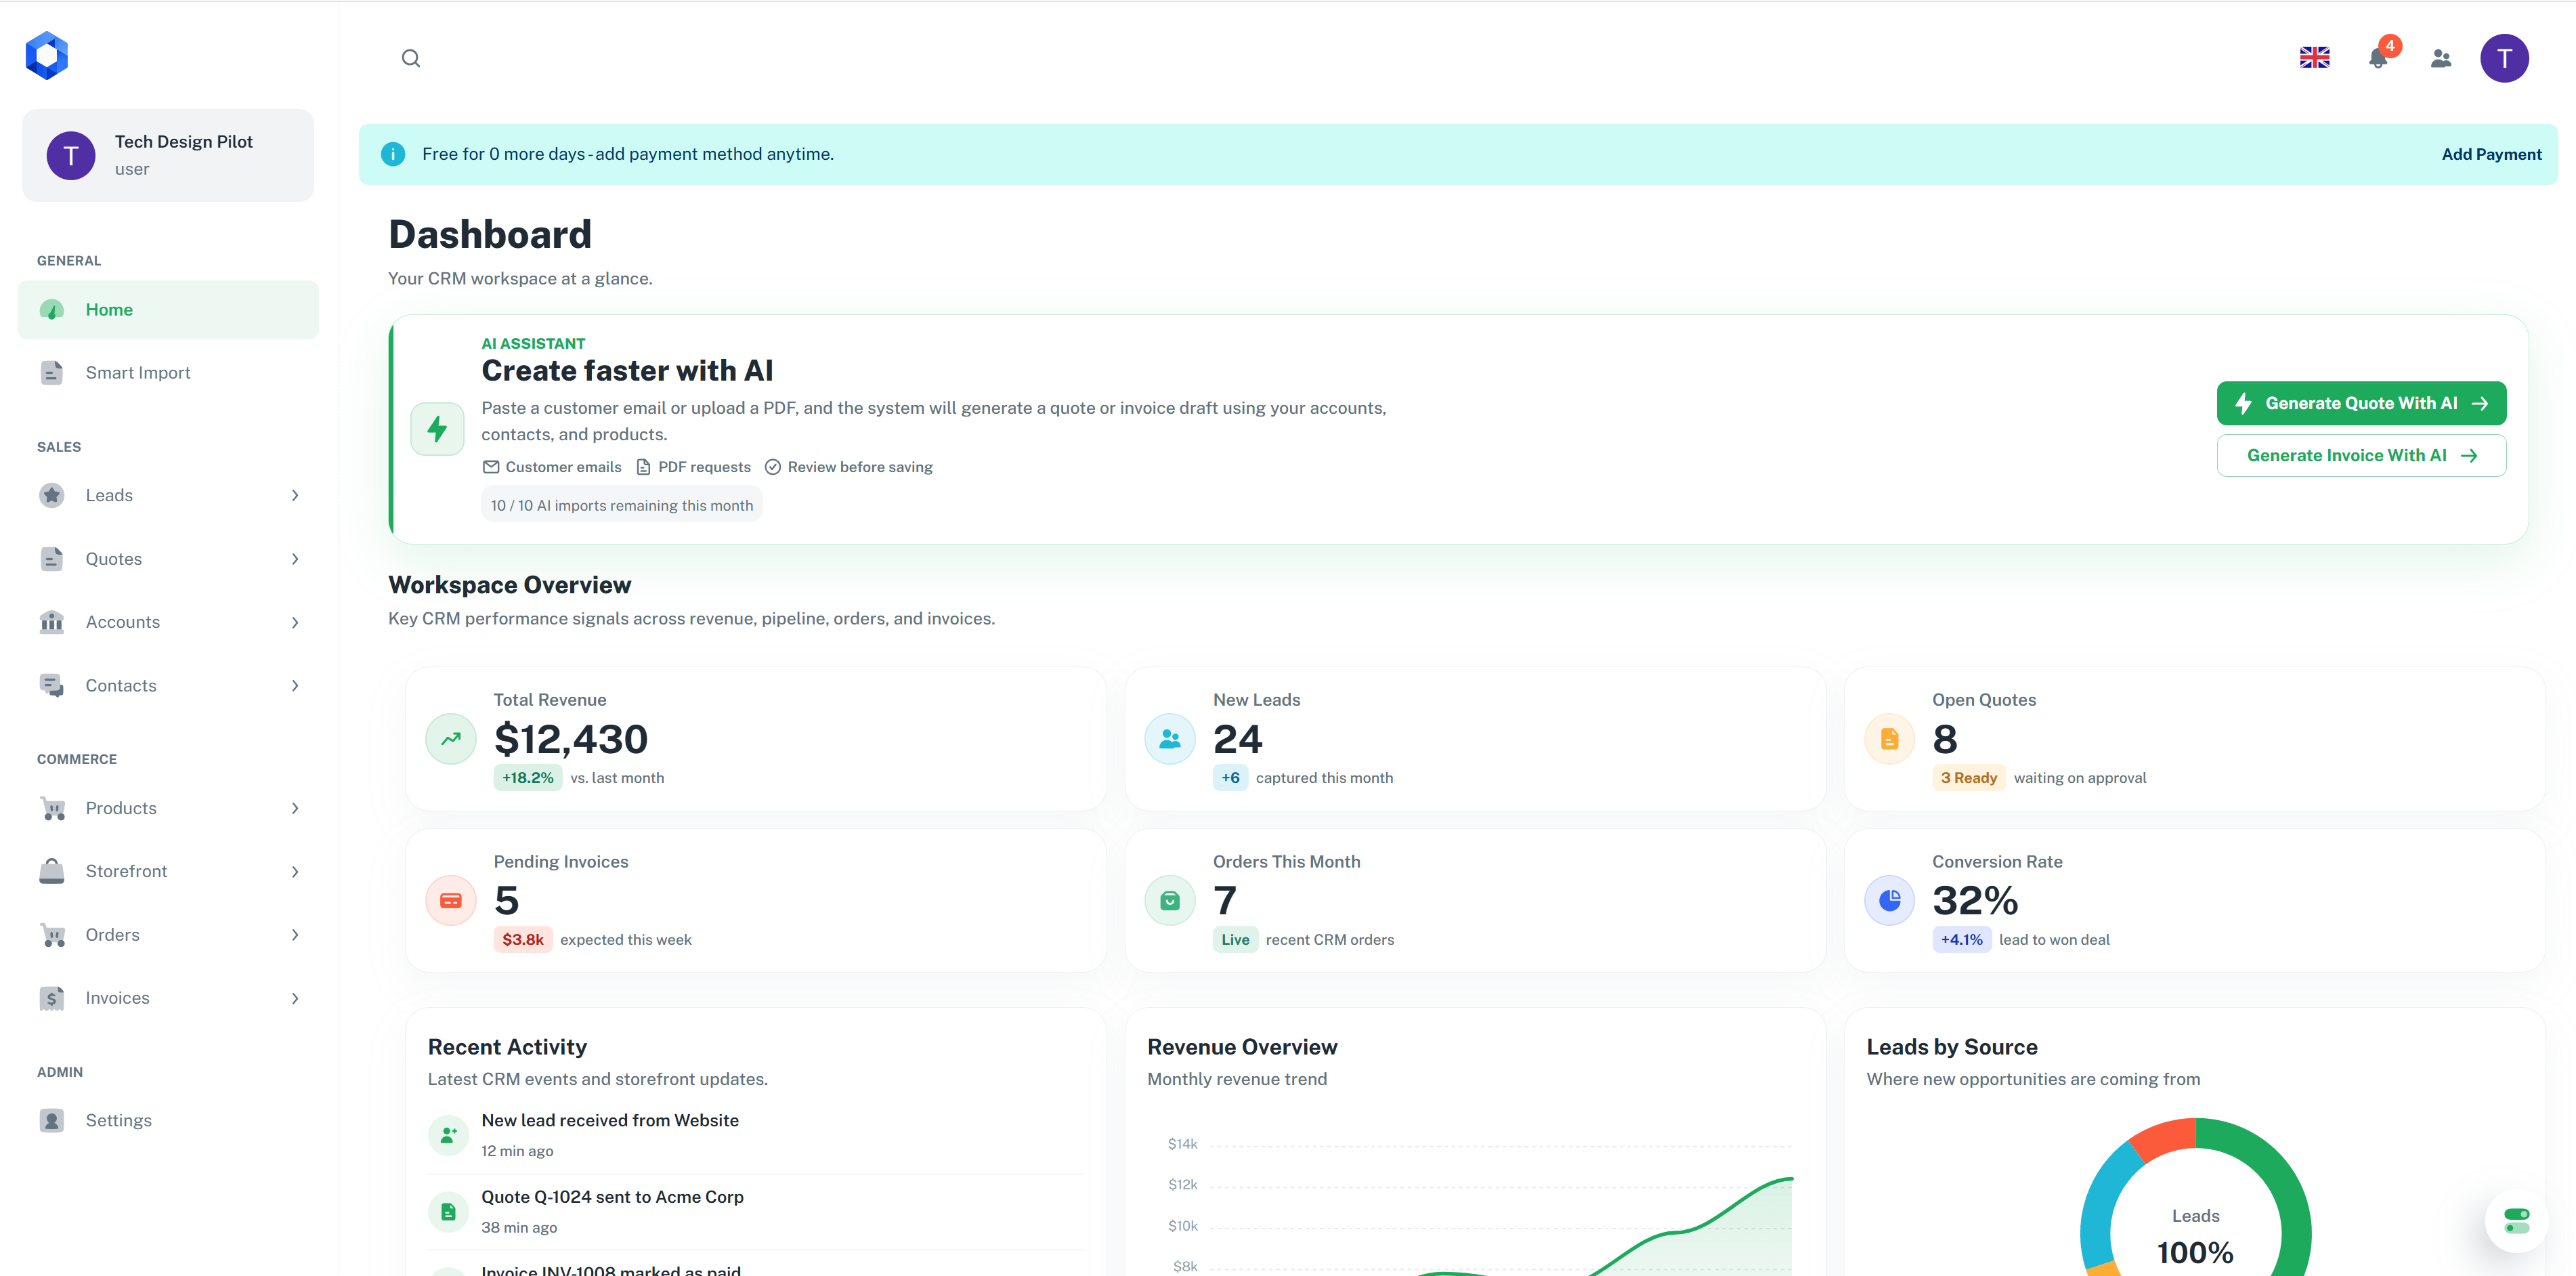Click the $3.8k pending invoices badge
2576x1276 pixels.
[x=522, y=940]
